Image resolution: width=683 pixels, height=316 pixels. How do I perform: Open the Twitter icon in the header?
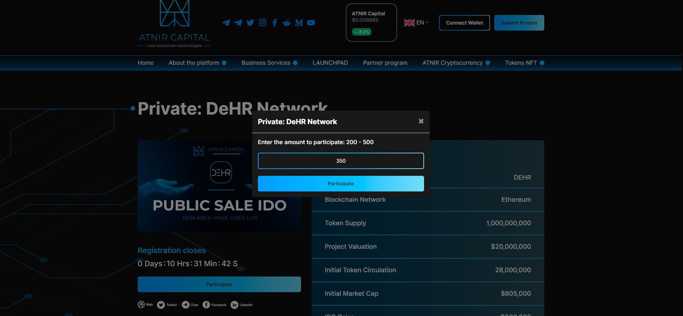[x=250, y=23]
